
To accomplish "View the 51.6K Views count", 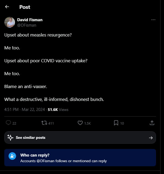I will tap(58, 110).
